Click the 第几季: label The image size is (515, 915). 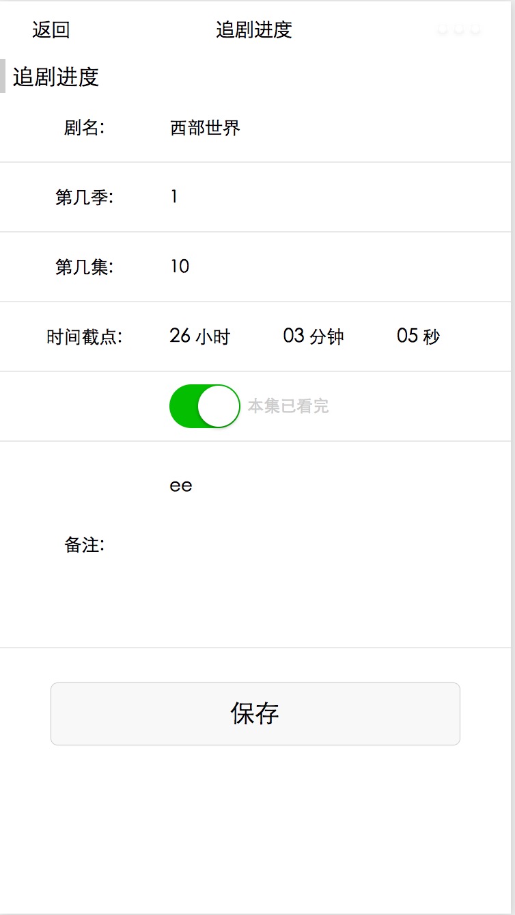84,198
